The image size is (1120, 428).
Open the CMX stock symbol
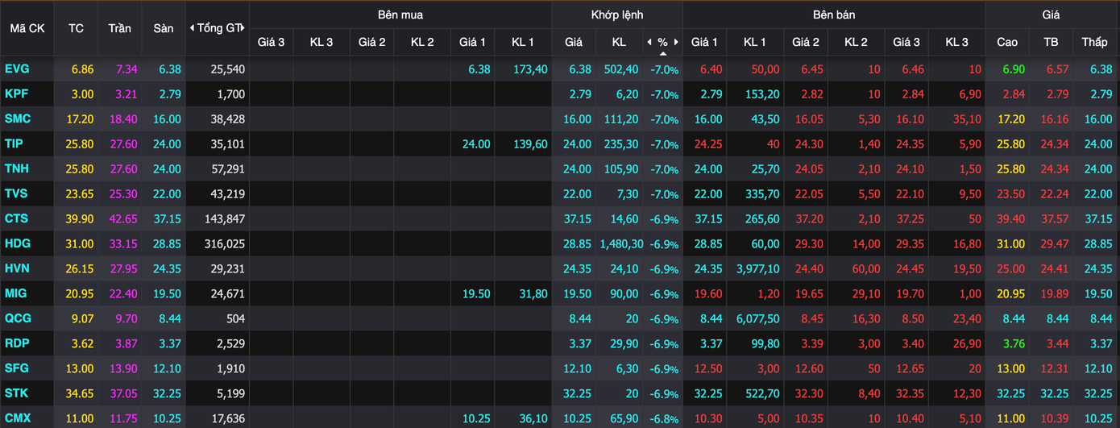18,418
